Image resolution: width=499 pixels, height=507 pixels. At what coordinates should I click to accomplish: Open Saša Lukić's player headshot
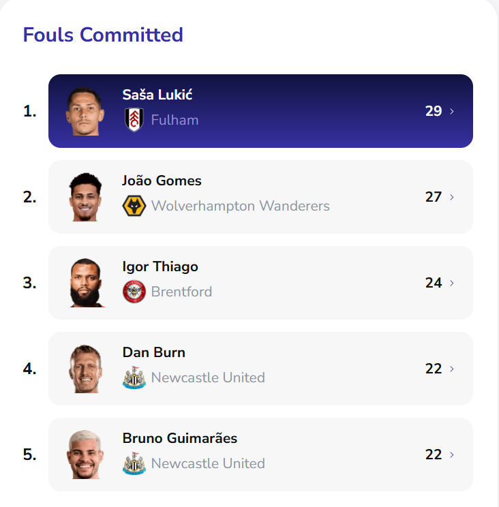(x=85, y=112)
